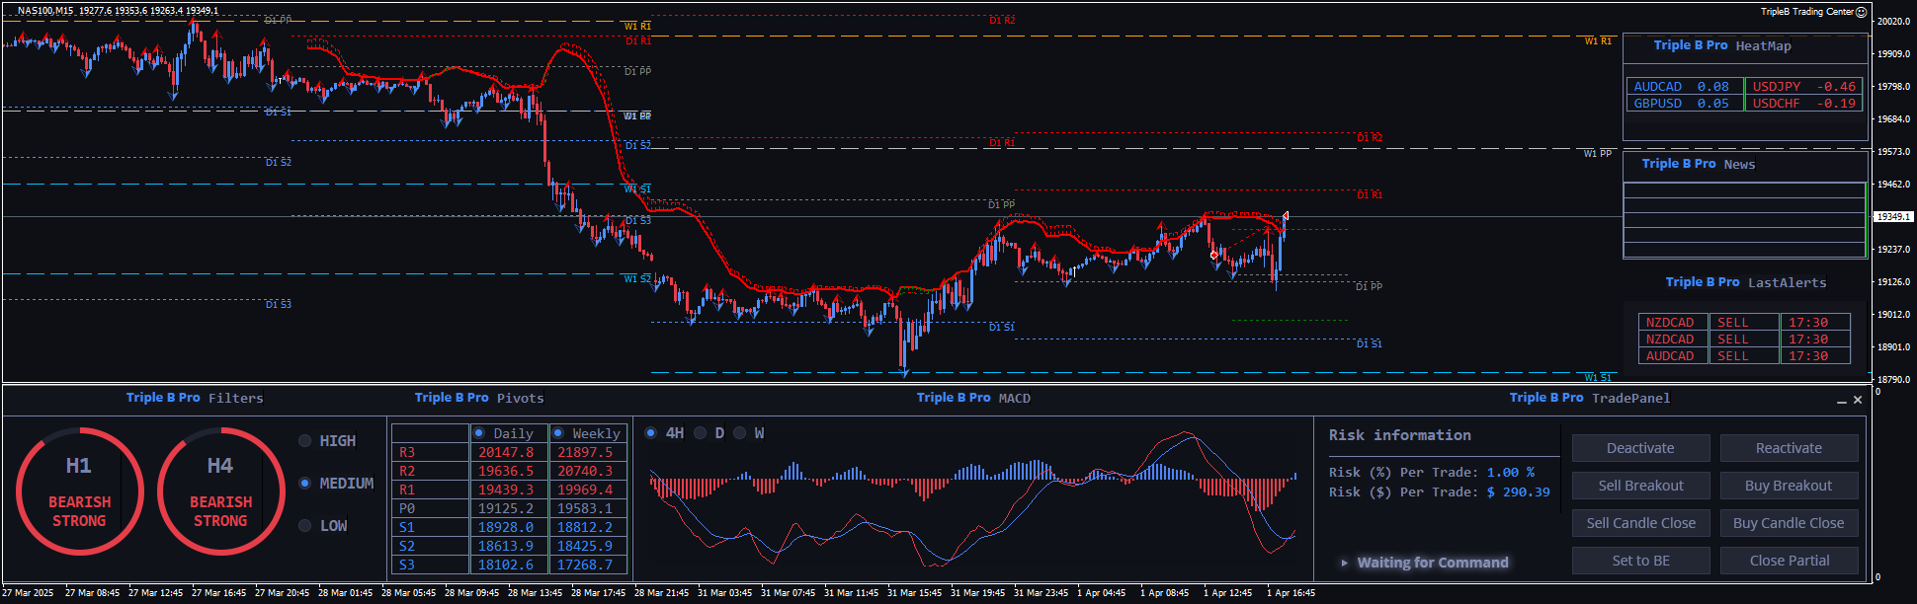This screenshot has height=604, width=1917.
Task: Toggle the Weekly pivots radio button
Action: click(x=558, y=433)
